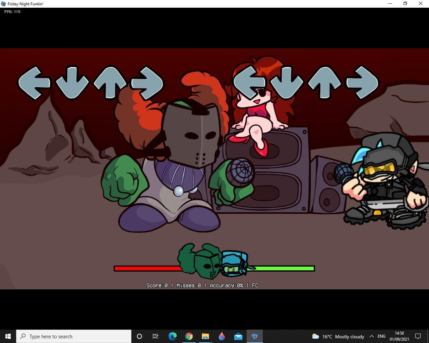Click the opponent's left arrow receptor
Image resolution: width=429 pixels, height=343 pixels.
pyautogui.click(x=34, y=83)
